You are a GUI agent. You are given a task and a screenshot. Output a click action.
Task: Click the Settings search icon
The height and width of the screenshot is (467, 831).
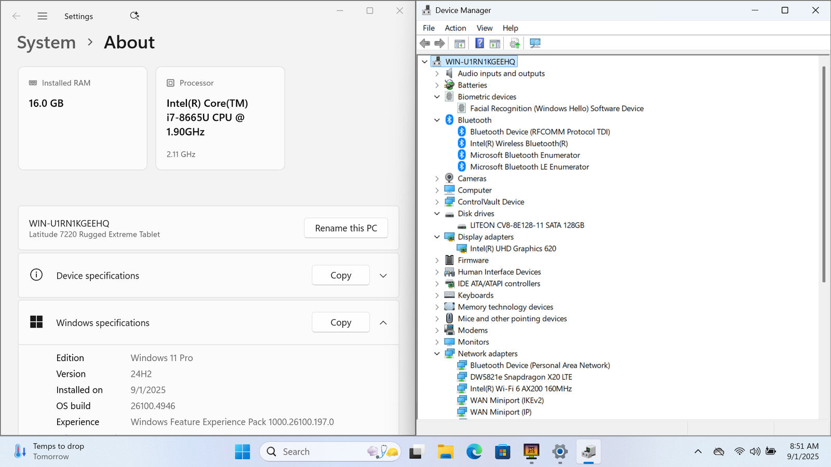click(x=135, y=16)
